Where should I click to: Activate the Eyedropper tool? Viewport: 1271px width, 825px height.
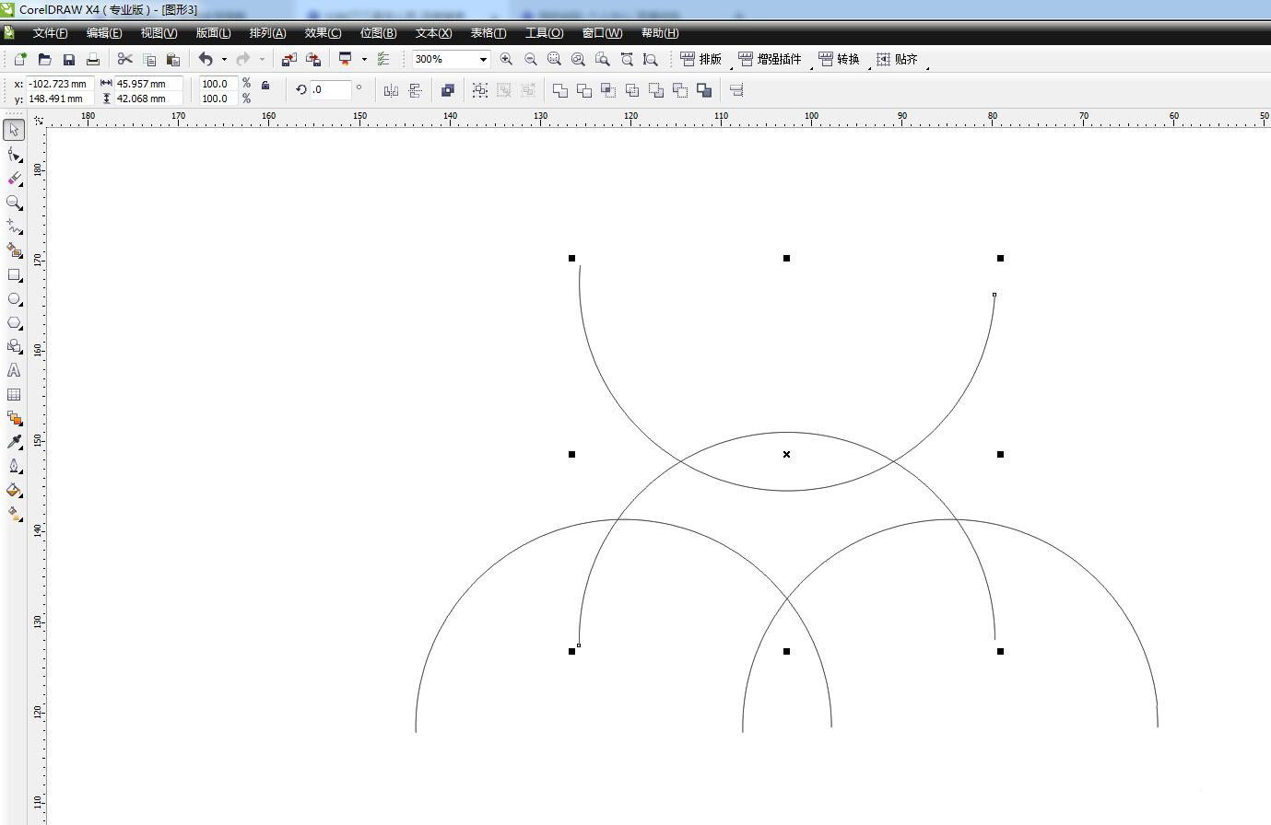pos(14,442)
